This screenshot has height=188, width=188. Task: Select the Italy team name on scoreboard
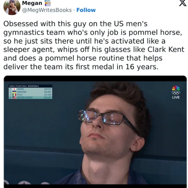pyautogui.click(x=20, y=95)
